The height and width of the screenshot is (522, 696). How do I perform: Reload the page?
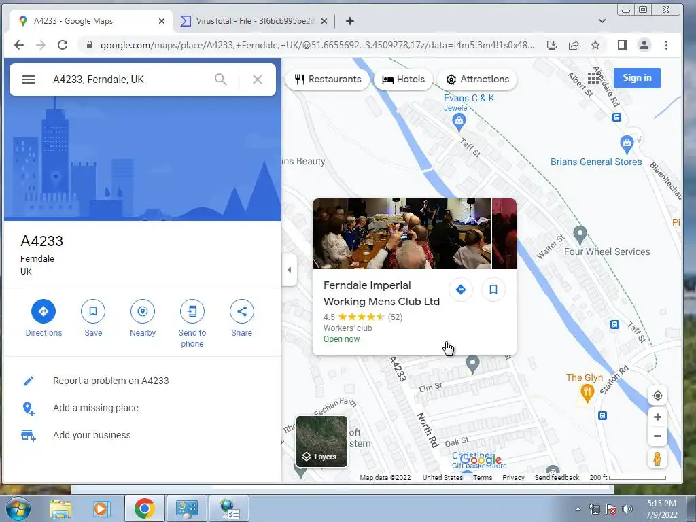tap(63, 45)
